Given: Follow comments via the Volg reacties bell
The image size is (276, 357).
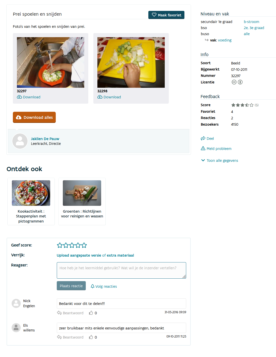Looking at the screenshot, I should [x=93, y=286].
